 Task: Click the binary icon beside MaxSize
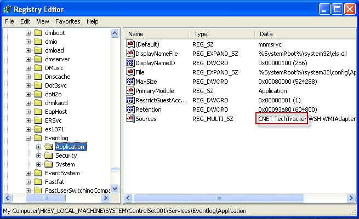[130, 81]
